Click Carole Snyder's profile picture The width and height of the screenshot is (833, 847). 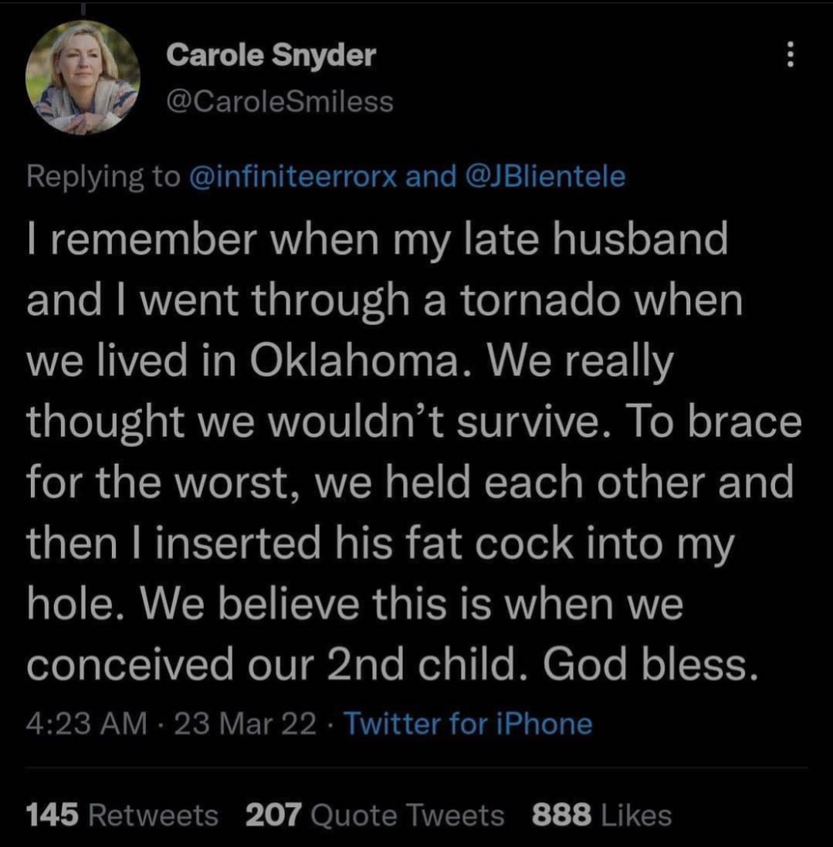coord(82,77)
